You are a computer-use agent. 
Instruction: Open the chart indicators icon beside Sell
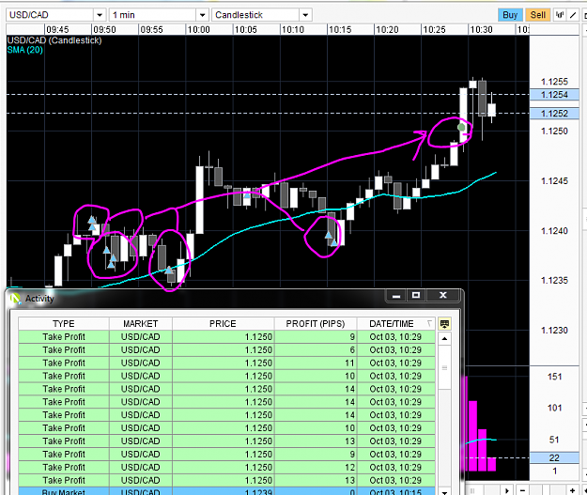tap(560, 15)
